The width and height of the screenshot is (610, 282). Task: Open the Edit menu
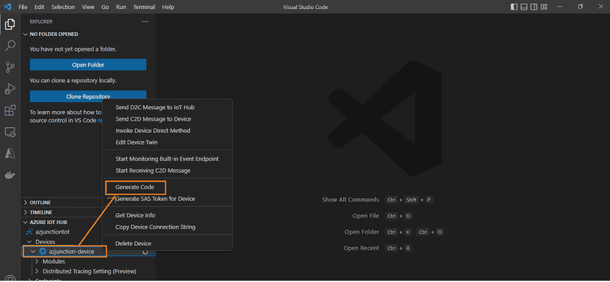39,7
